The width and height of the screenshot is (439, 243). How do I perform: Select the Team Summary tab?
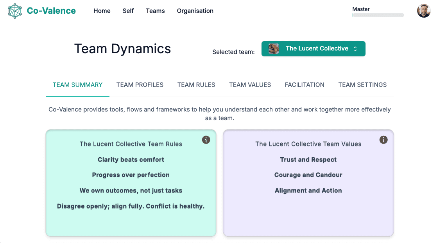pyautogui.click(x=77, y=85)
